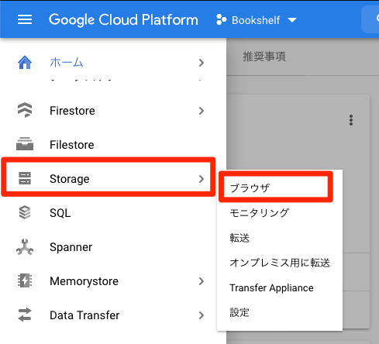
Task: Click the Storage icon
Action: click(25, 178)
